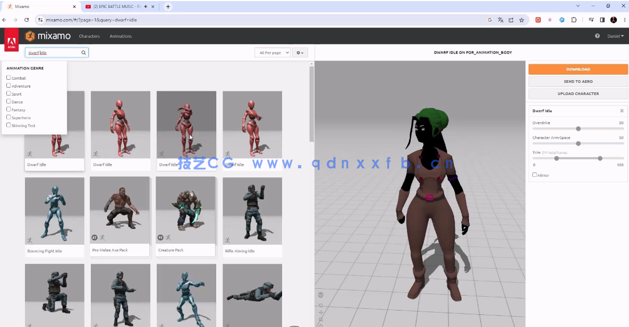Click the orange DOWNLOAD button
This screenshot has height=327, width=629.
point(578,69)
